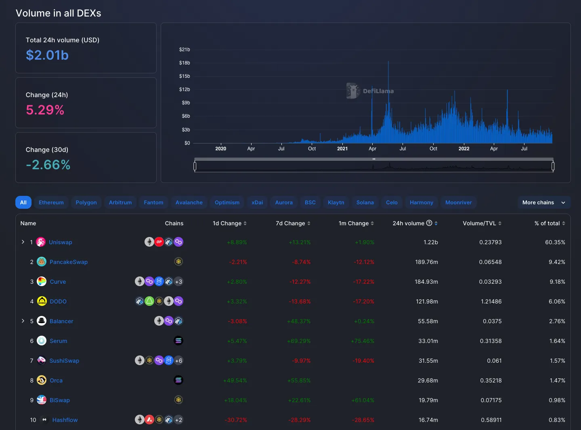Open the Hashflow protocol link

pyautogui.click(x=65, y=420)
